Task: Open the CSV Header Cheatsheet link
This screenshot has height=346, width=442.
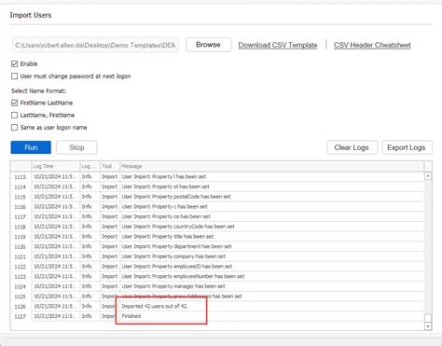Action: pyautogui.click(x=372, y=45)
